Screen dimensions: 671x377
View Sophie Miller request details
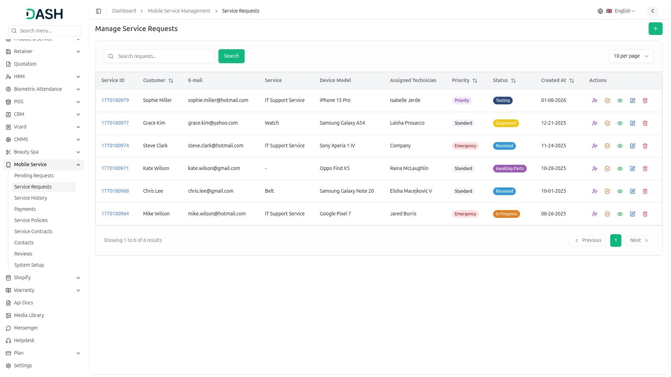coord(620,101)
